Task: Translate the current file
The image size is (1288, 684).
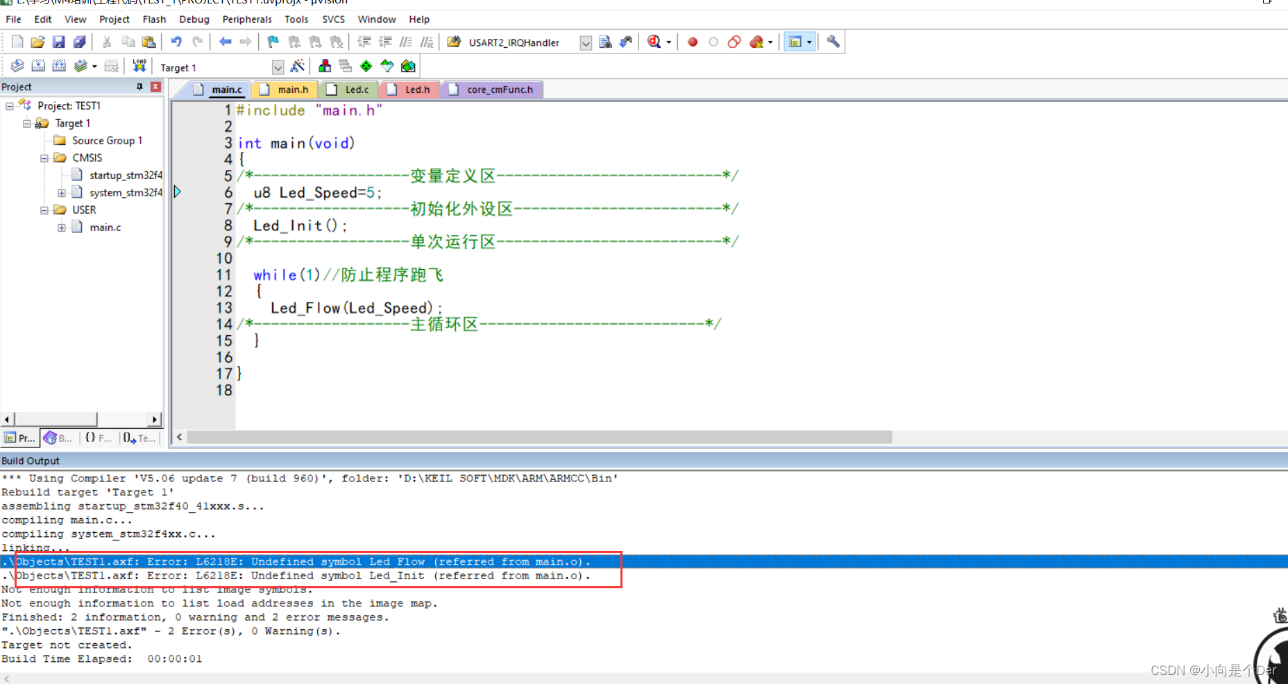Action: pyautogui.click(x=17, y=66)
